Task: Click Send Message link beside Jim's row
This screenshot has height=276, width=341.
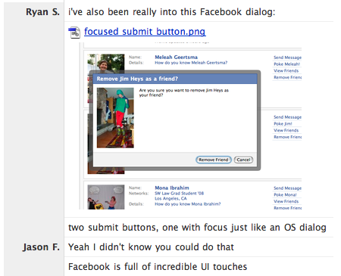Action: tap(287, 117)
